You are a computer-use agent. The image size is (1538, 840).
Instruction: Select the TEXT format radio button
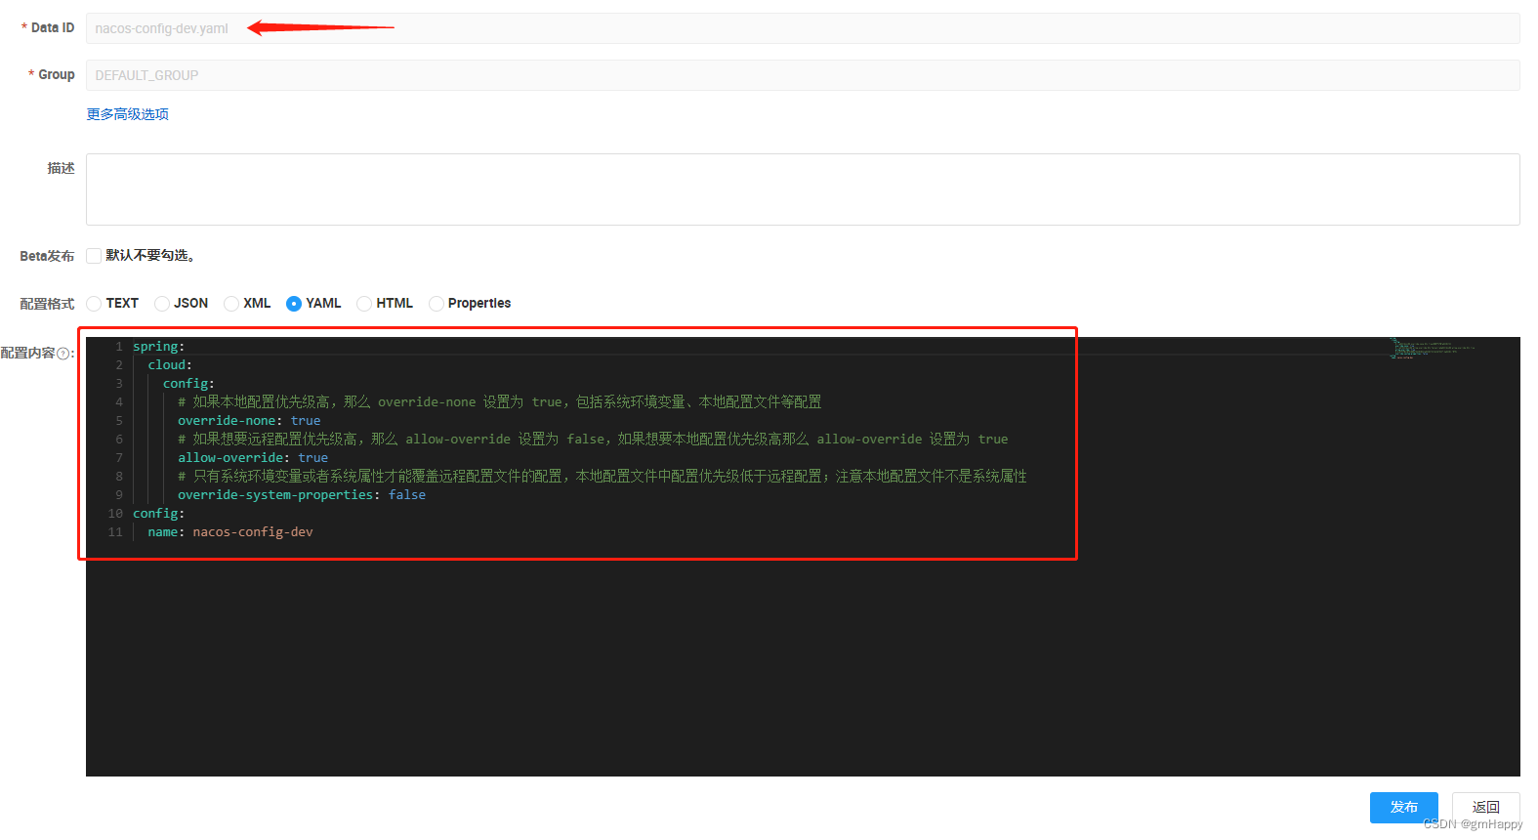tap(95, 304)
